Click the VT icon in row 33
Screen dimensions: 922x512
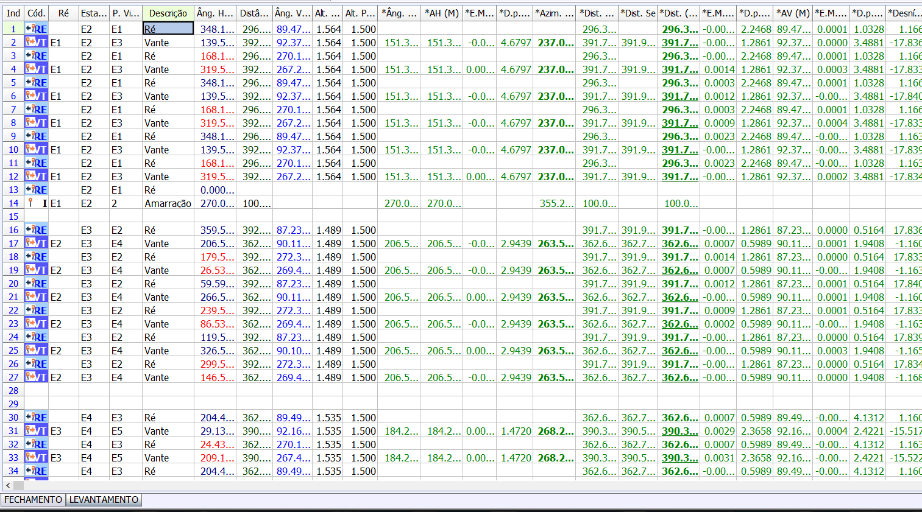36,457
